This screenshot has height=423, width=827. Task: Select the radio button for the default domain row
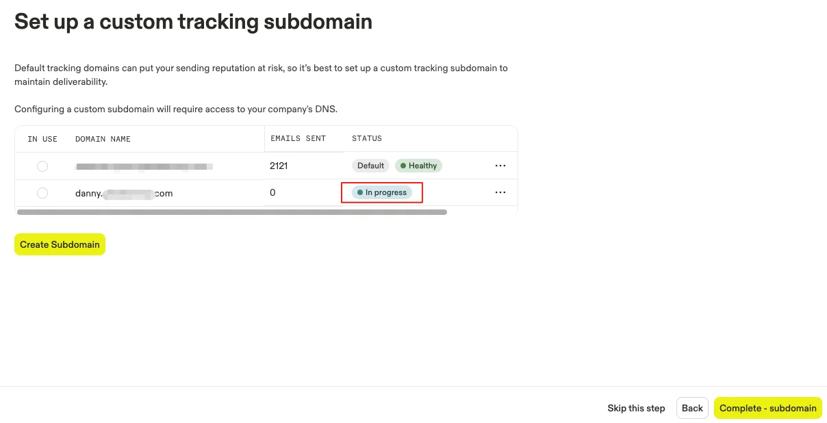(x=42, y=166)
